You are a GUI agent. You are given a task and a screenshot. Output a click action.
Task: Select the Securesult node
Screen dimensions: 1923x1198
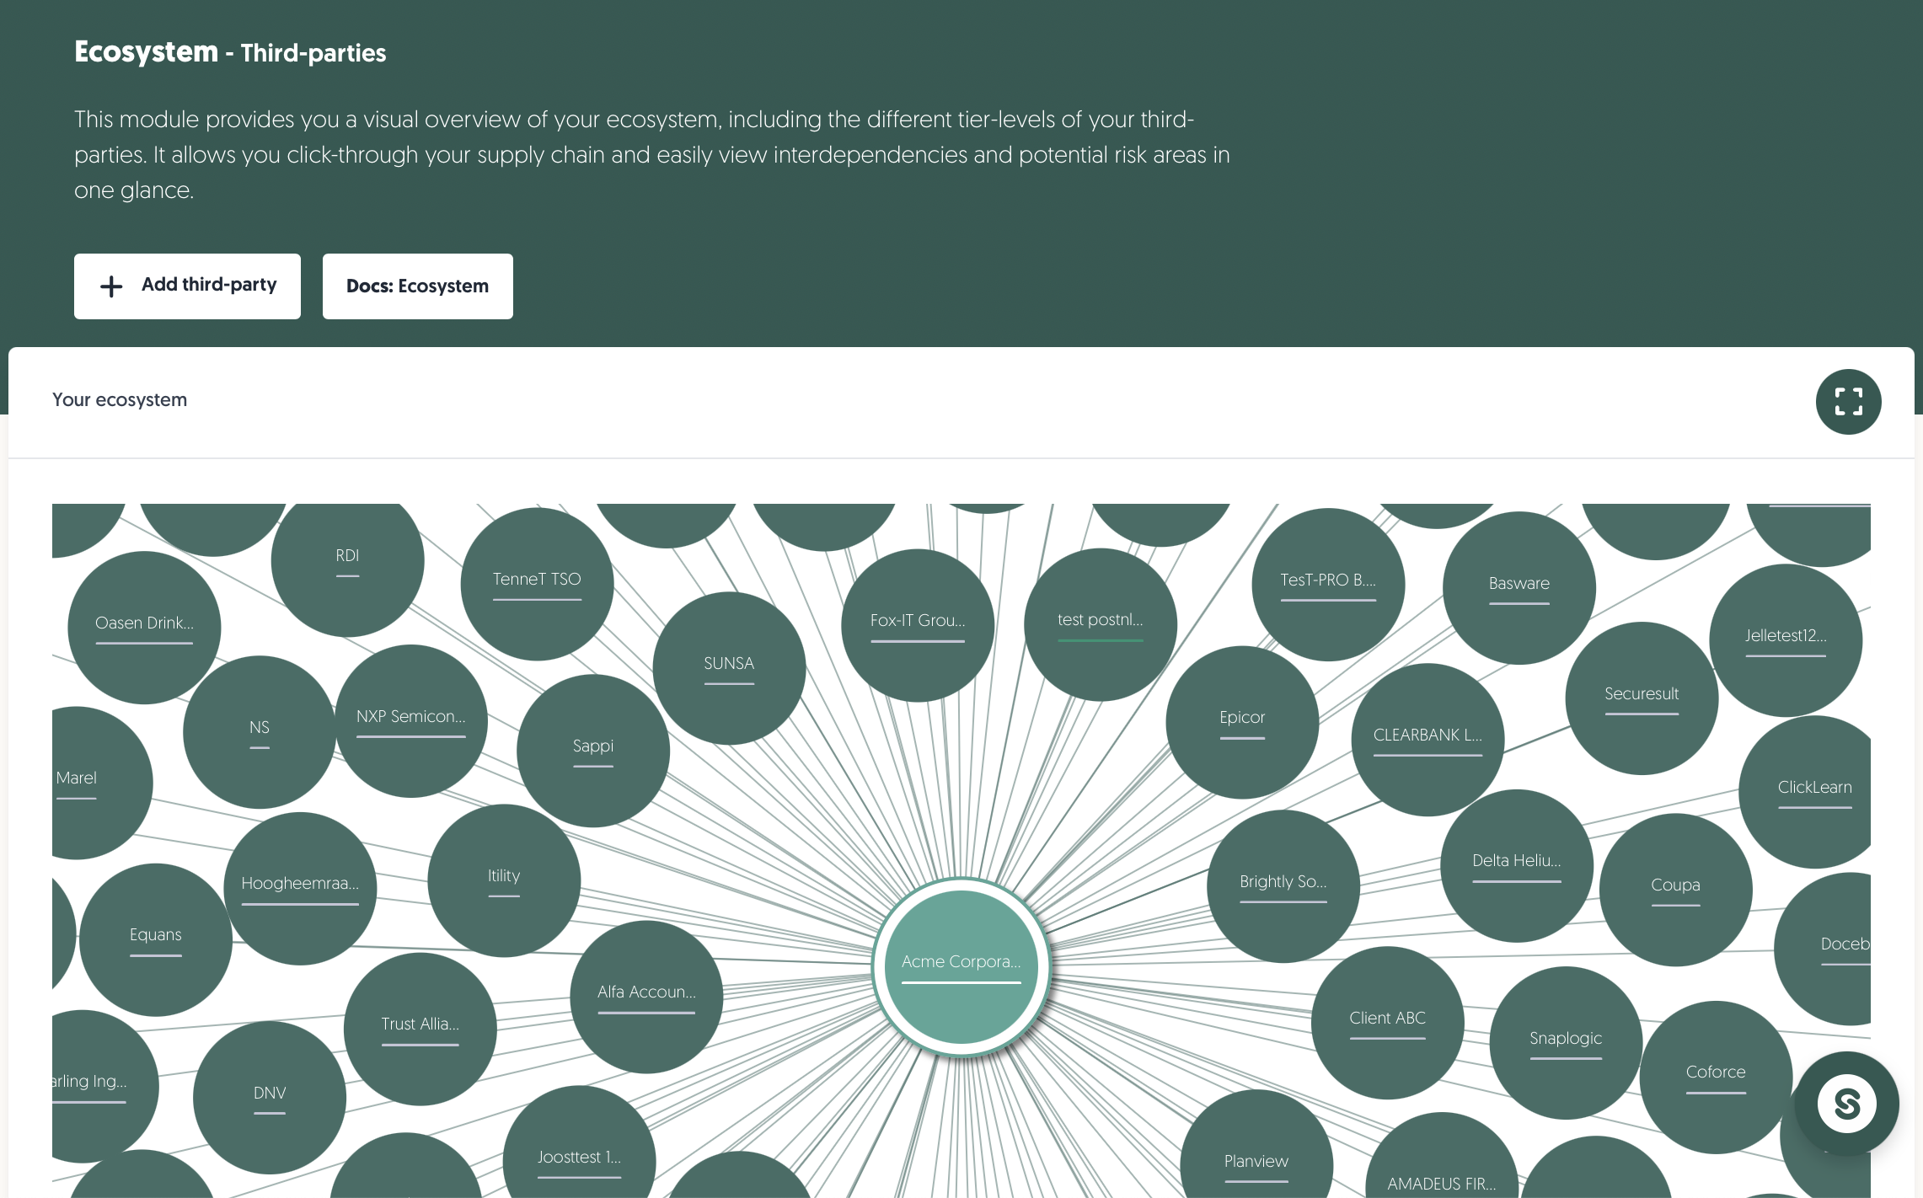click(1642, 698)
